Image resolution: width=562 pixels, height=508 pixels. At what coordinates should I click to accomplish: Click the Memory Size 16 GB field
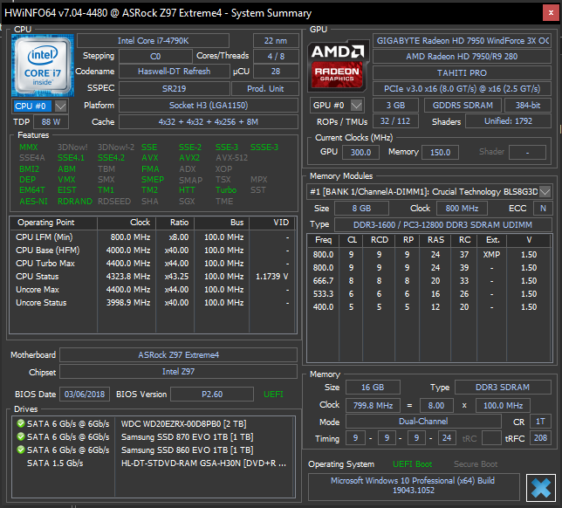pyautogui.click(x=373, y=388)
